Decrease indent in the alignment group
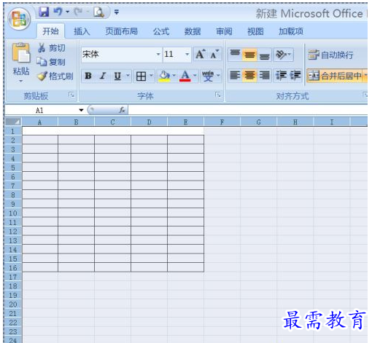372x343 pixels. point(281,76)
